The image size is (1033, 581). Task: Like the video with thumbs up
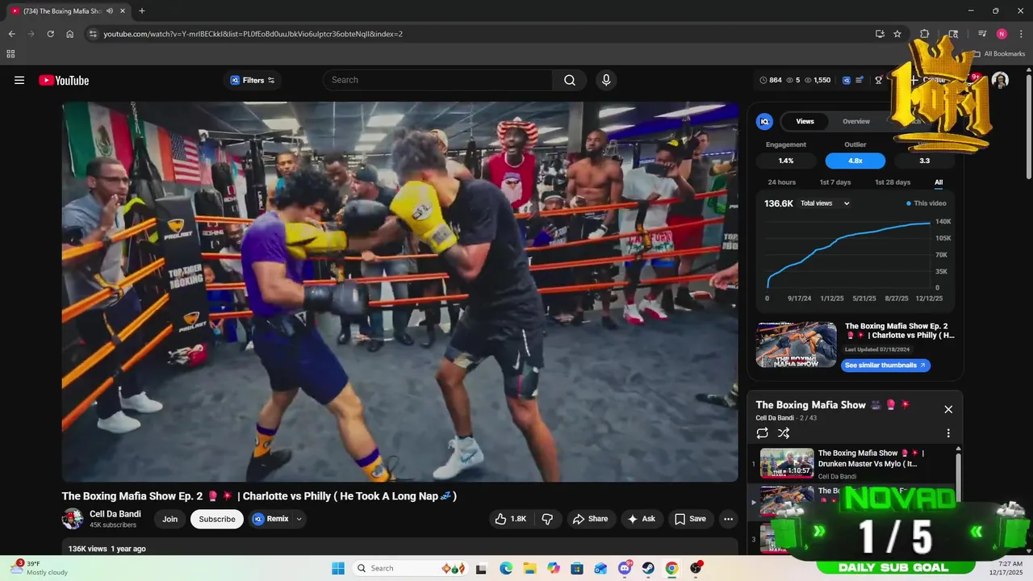coord(510,519)
